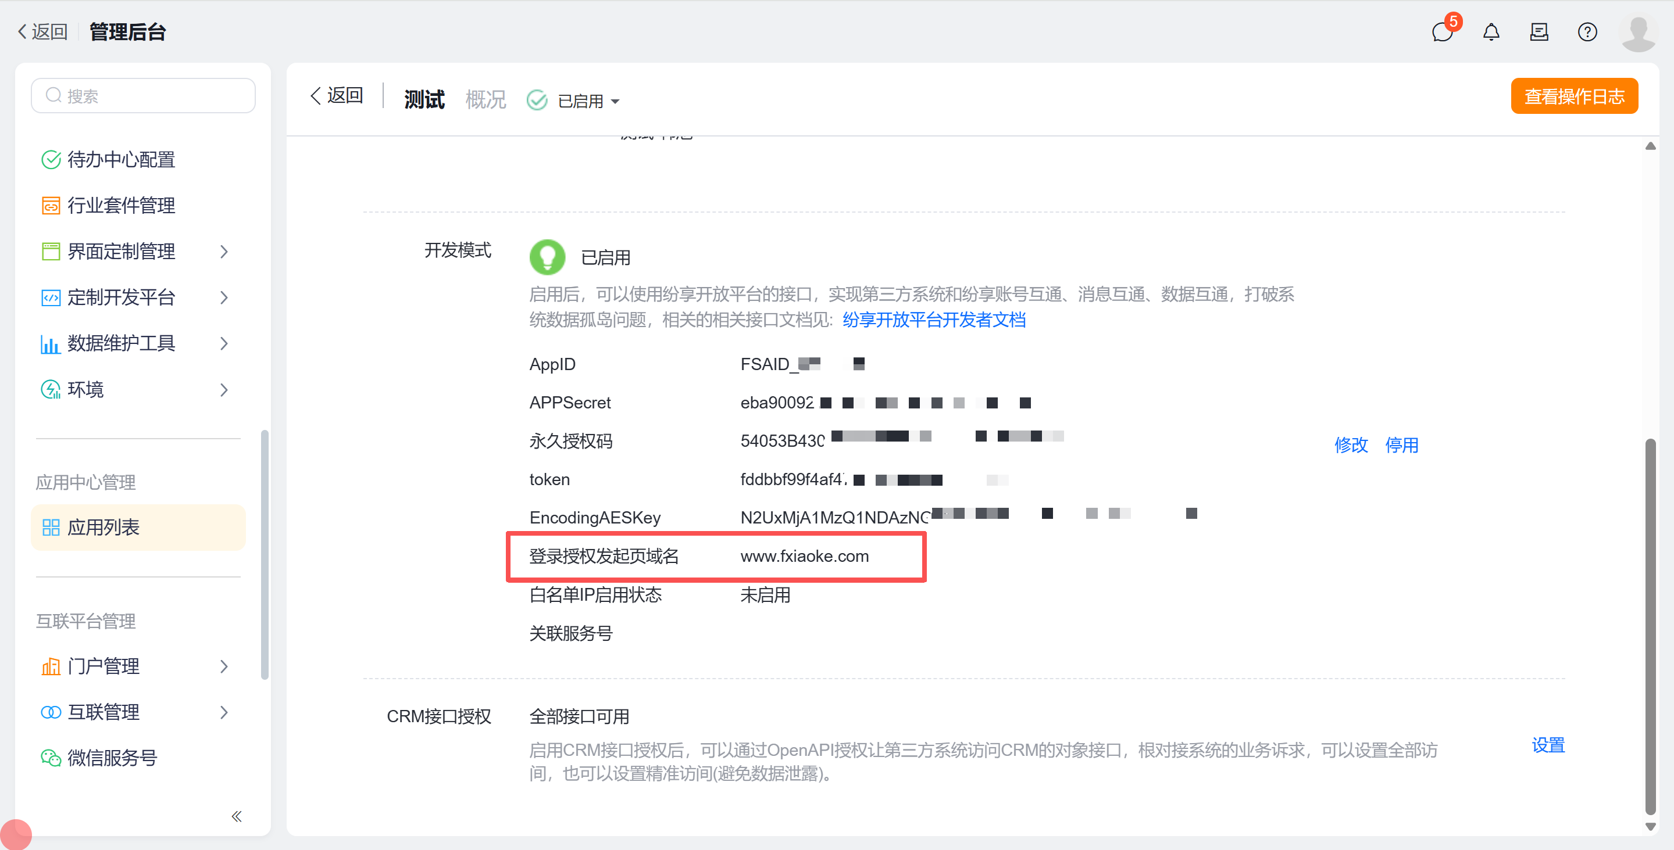Open the help question mark icon

(1587, 32)
